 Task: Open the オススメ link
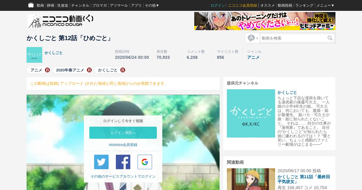tap(268, 5)
